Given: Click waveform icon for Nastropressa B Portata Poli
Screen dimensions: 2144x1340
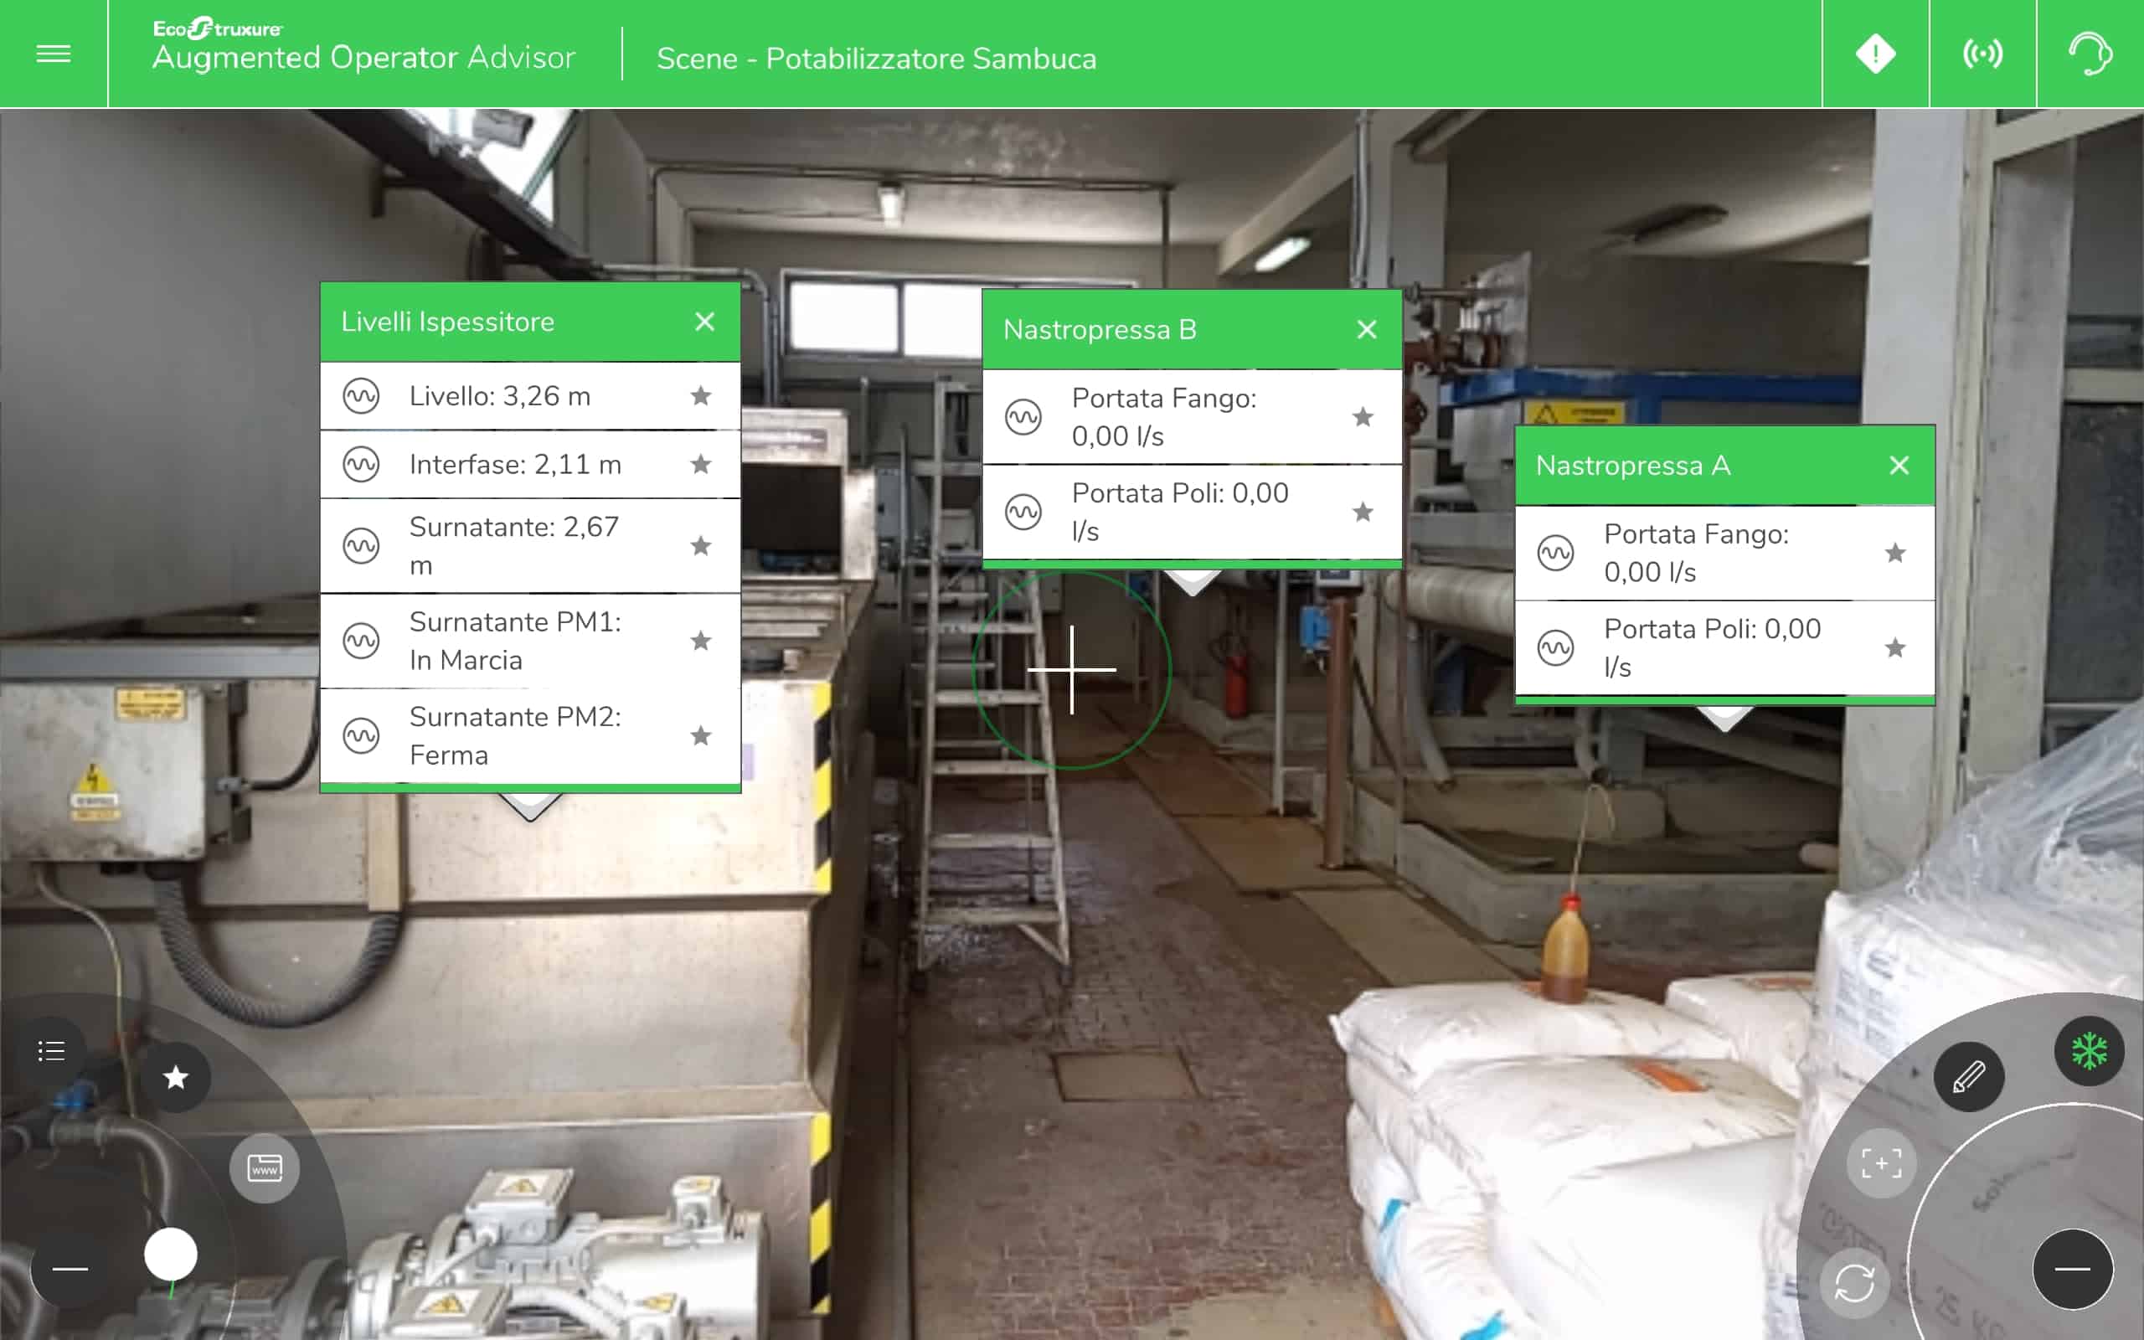Looking at the screenshot, I should coord(1023,512).
